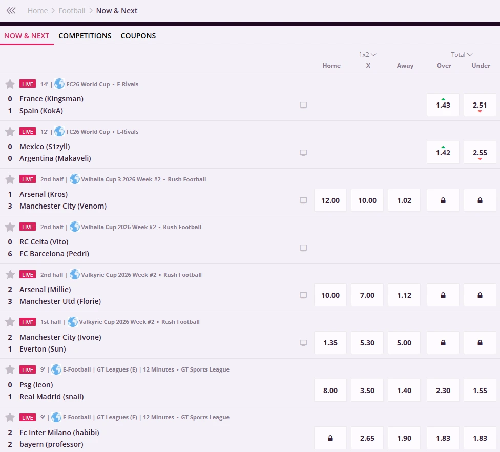Select draw odds 2.65 Inter Milano vs bayern
This screenshot has height=452, width=500.
367,438
